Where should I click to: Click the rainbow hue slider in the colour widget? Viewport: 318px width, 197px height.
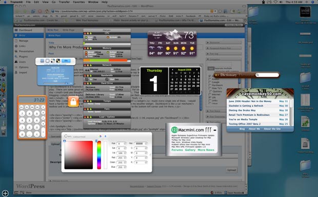click(x=99, y=155)
